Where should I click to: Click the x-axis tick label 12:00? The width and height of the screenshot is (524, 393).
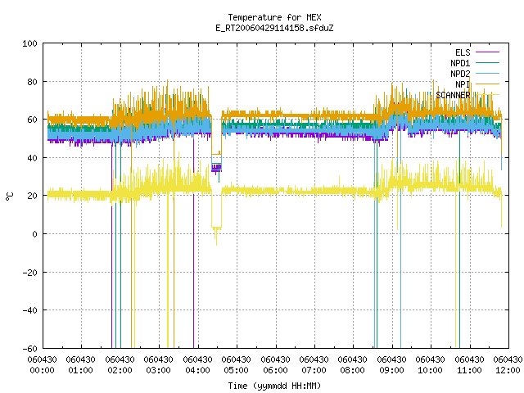[508, 370]
